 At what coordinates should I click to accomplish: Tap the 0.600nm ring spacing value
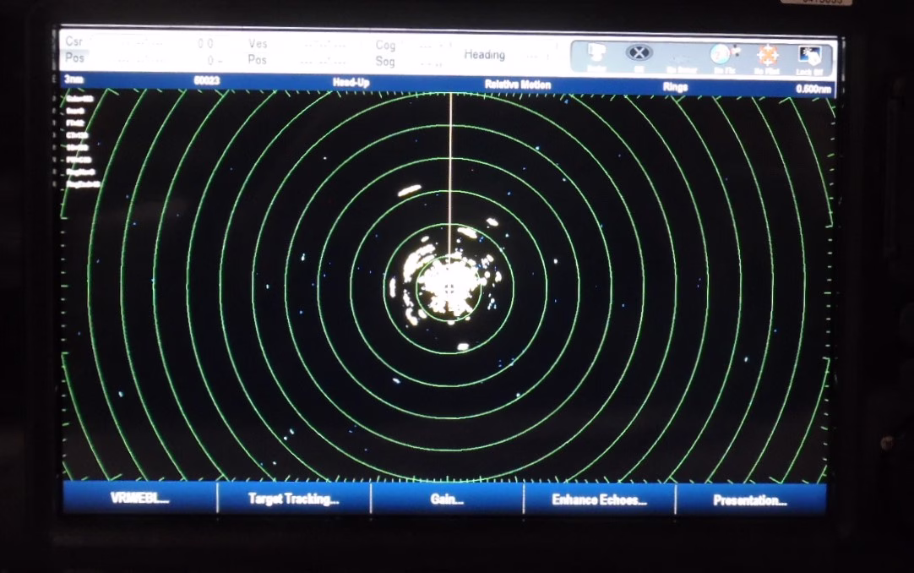[813, 89]
